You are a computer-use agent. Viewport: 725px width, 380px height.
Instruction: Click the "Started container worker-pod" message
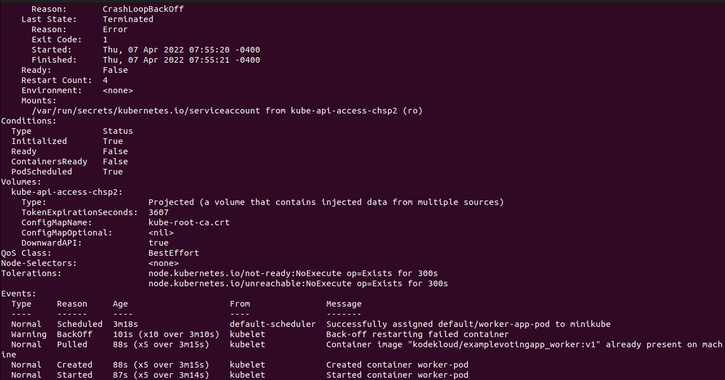tap(397, 375)
